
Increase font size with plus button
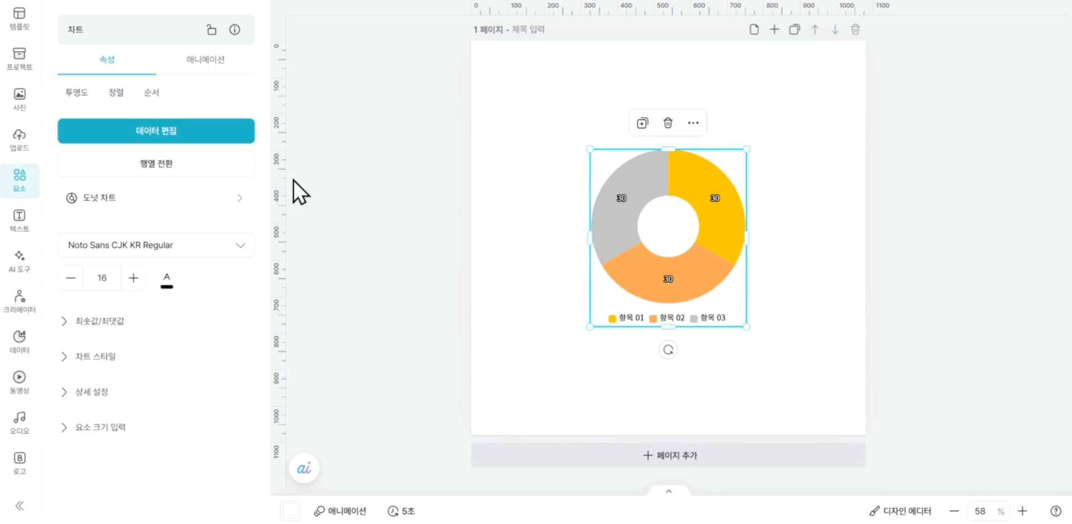click(x=133, y=278)
